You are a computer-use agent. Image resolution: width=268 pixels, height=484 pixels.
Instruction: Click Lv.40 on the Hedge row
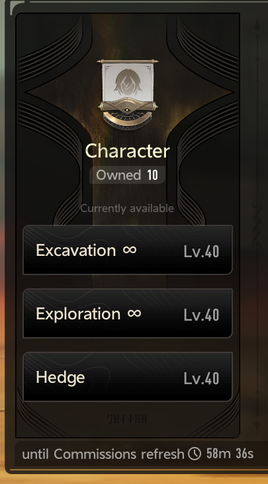pos(201,379)
